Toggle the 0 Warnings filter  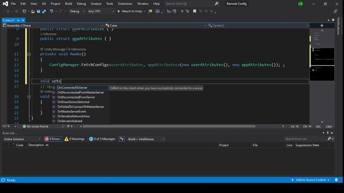click(x=74, y=139)
